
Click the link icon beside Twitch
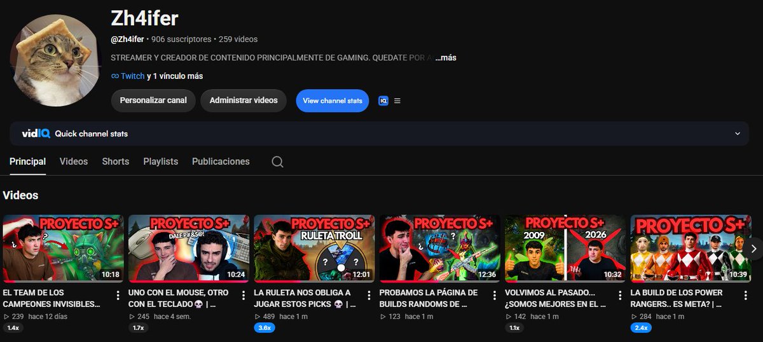[x=115, y=76]
